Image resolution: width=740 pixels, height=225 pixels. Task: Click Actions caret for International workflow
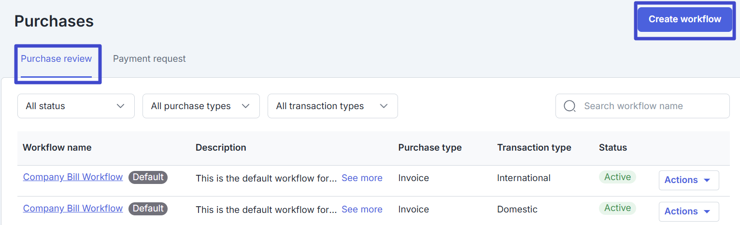click(707, 180)
